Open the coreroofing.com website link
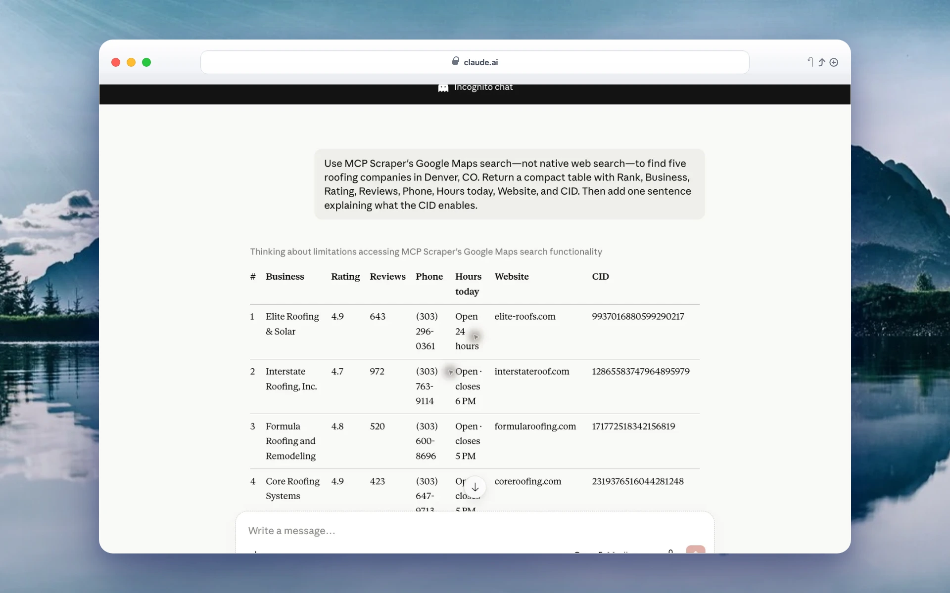Image resolution: width=950 pixels, height=593 pixels. [528, 481]
